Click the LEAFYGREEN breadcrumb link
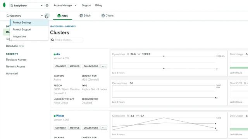 pos(56,26)
